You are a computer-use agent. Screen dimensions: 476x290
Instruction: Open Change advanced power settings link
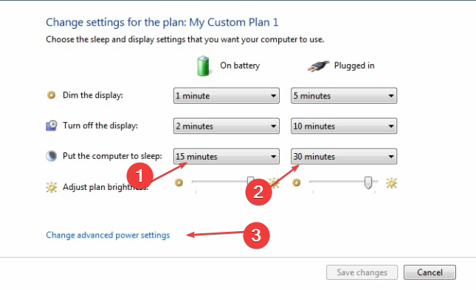[108, 236]
